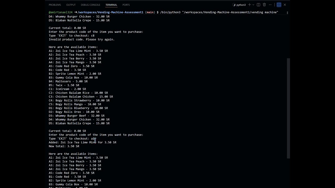Kill the terminal with the trash icon
Viewport: 335px width, 188px height.
pos(264,5)
